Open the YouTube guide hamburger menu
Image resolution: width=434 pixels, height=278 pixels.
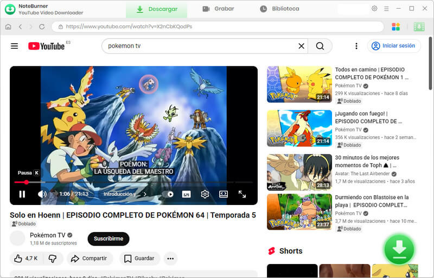coord(15,46)
